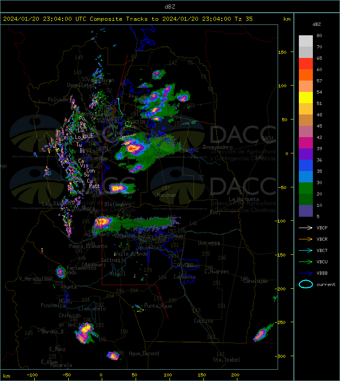This screenshot has height=381, width=340.
Task: Click the Parlamentos map label
Action: click(x=81, y=268)
